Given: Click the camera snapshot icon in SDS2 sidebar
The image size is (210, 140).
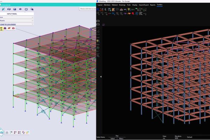Looking at the screenshot, I should pyautogui.click(x=98, y=21).
